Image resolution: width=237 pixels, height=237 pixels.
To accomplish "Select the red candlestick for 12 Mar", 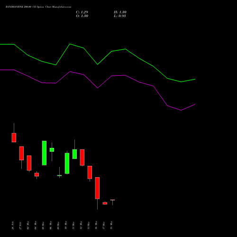I will pyautogui.click(x=82, y=157).
